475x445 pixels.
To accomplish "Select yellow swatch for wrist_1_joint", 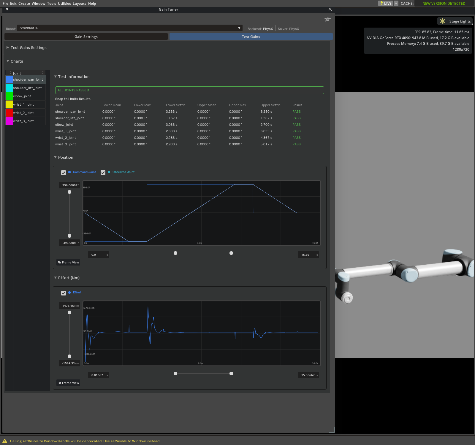I will coord(9,104).
